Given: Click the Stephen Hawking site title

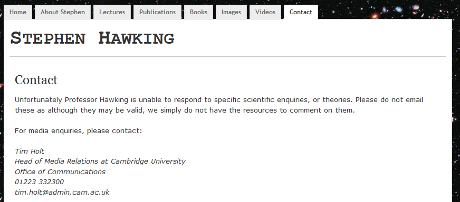Looking at the screenshot, I should pyautogui.click(x=92, y=38).
